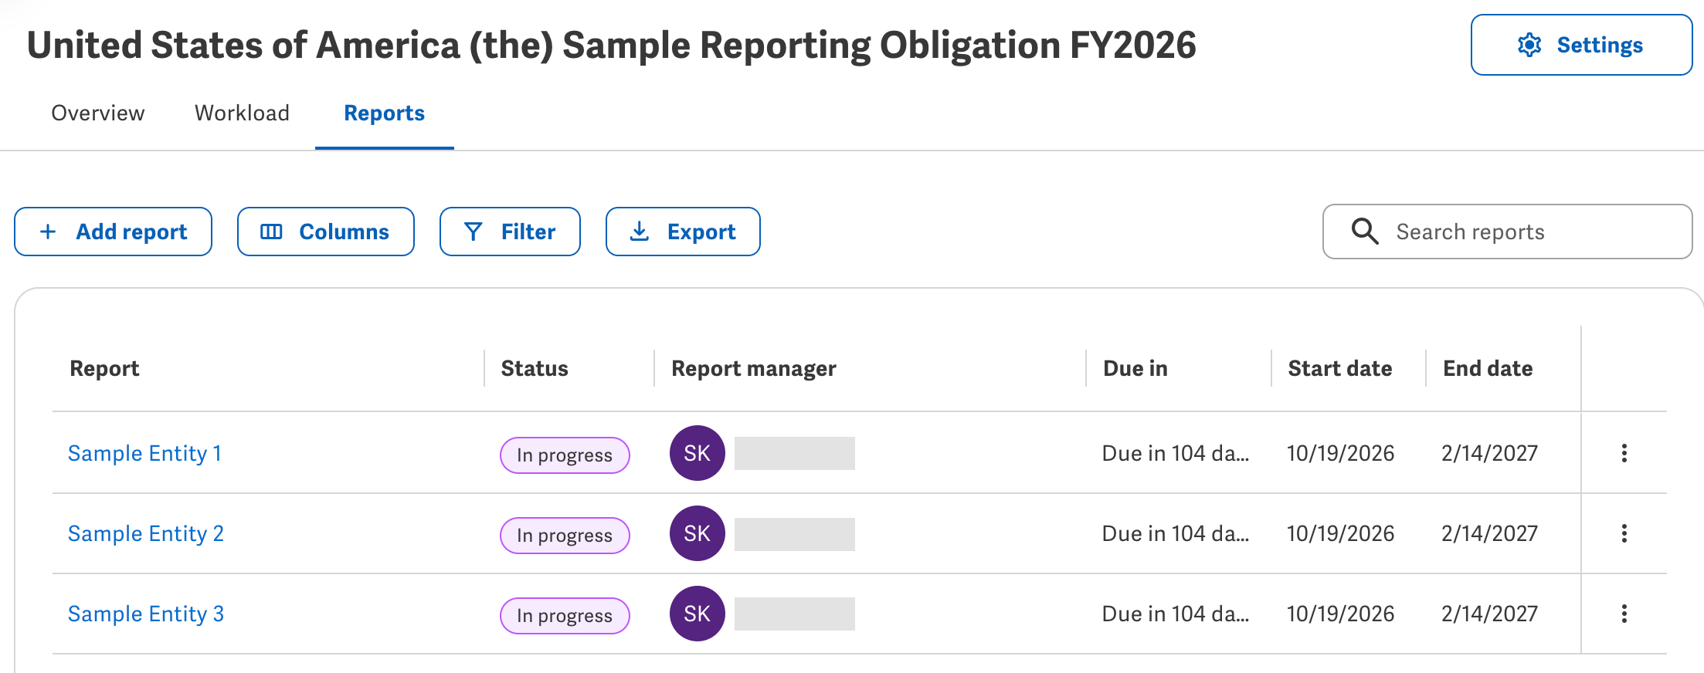The width and height of the screenshot is (1704, 673).
Task: Click the plus icon in Add report
Action: coord(48,232)
